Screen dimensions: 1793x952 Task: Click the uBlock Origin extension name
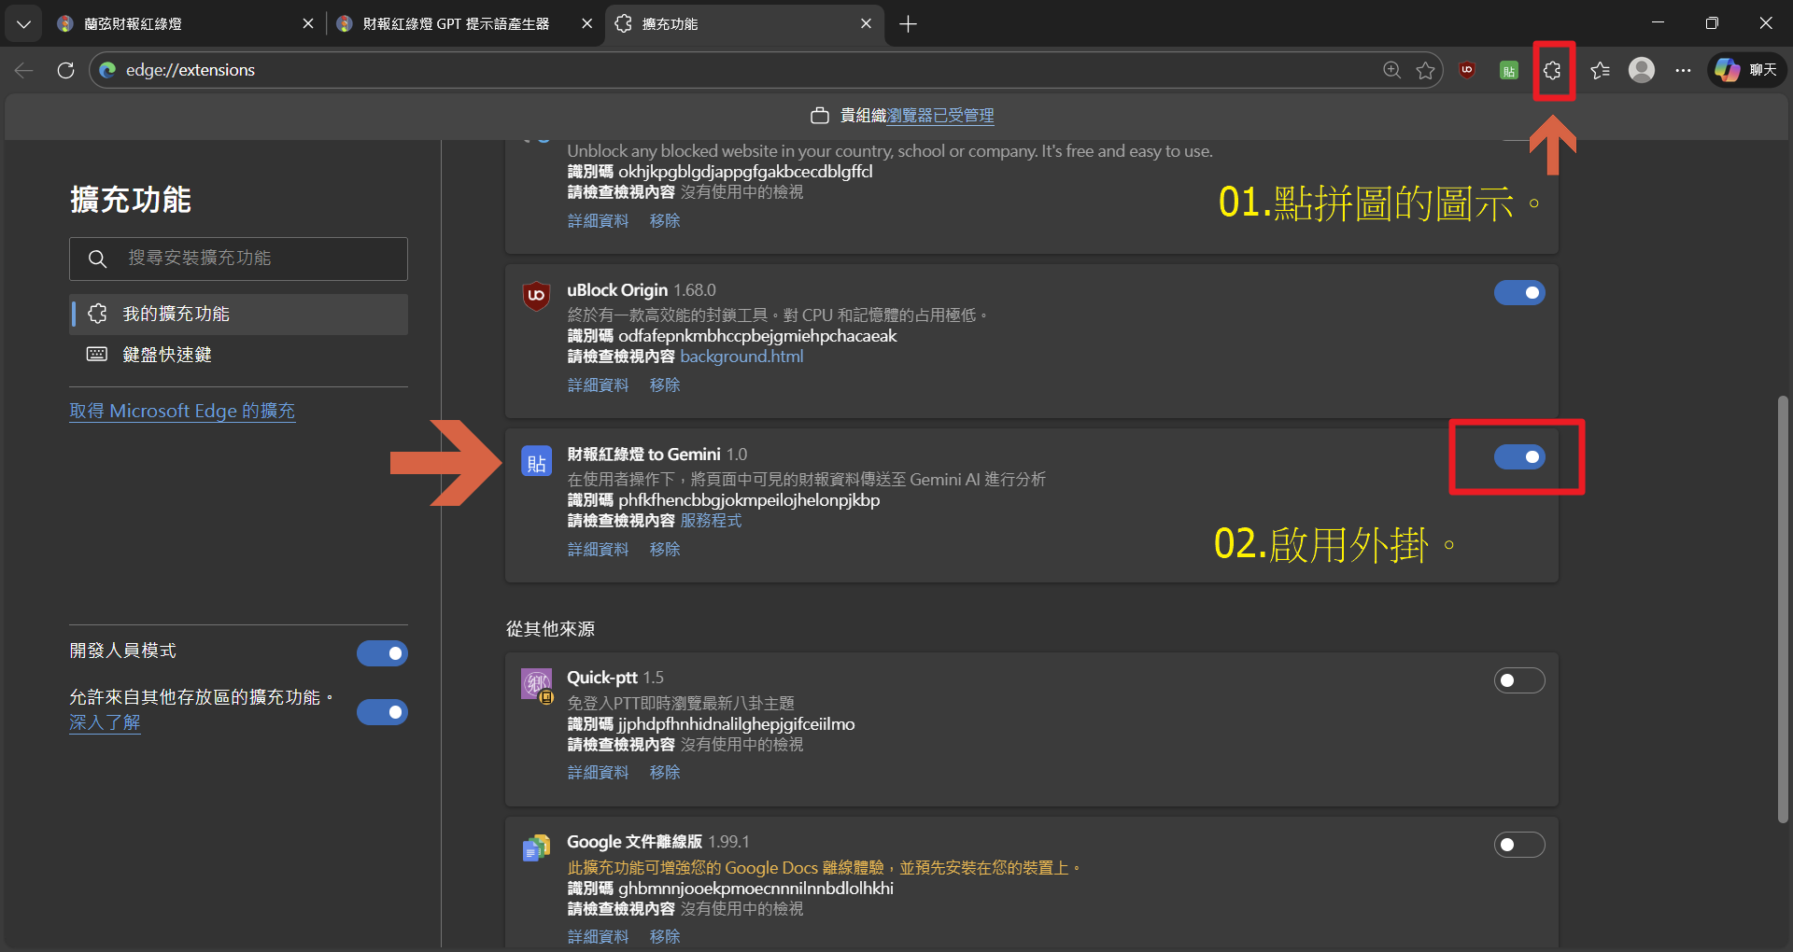coord(617,290)
